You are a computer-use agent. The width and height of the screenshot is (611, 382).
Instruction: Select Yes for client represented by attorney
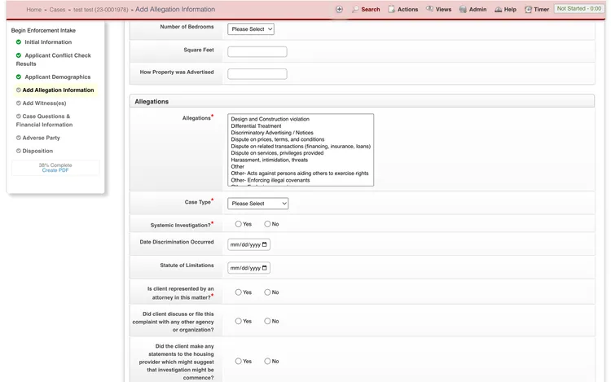(238, 292)
